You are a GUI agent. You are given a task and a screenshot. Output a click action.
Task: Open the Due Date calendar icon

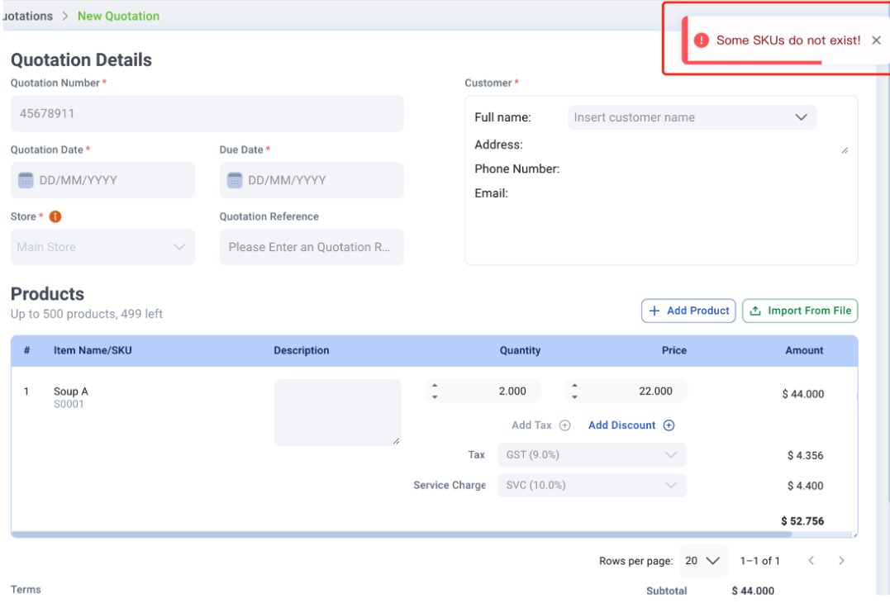[235, 180]
